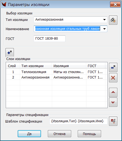Delete selected layer with red X
The width and height of the screenshot is (122, 141).
pos(113,78)
